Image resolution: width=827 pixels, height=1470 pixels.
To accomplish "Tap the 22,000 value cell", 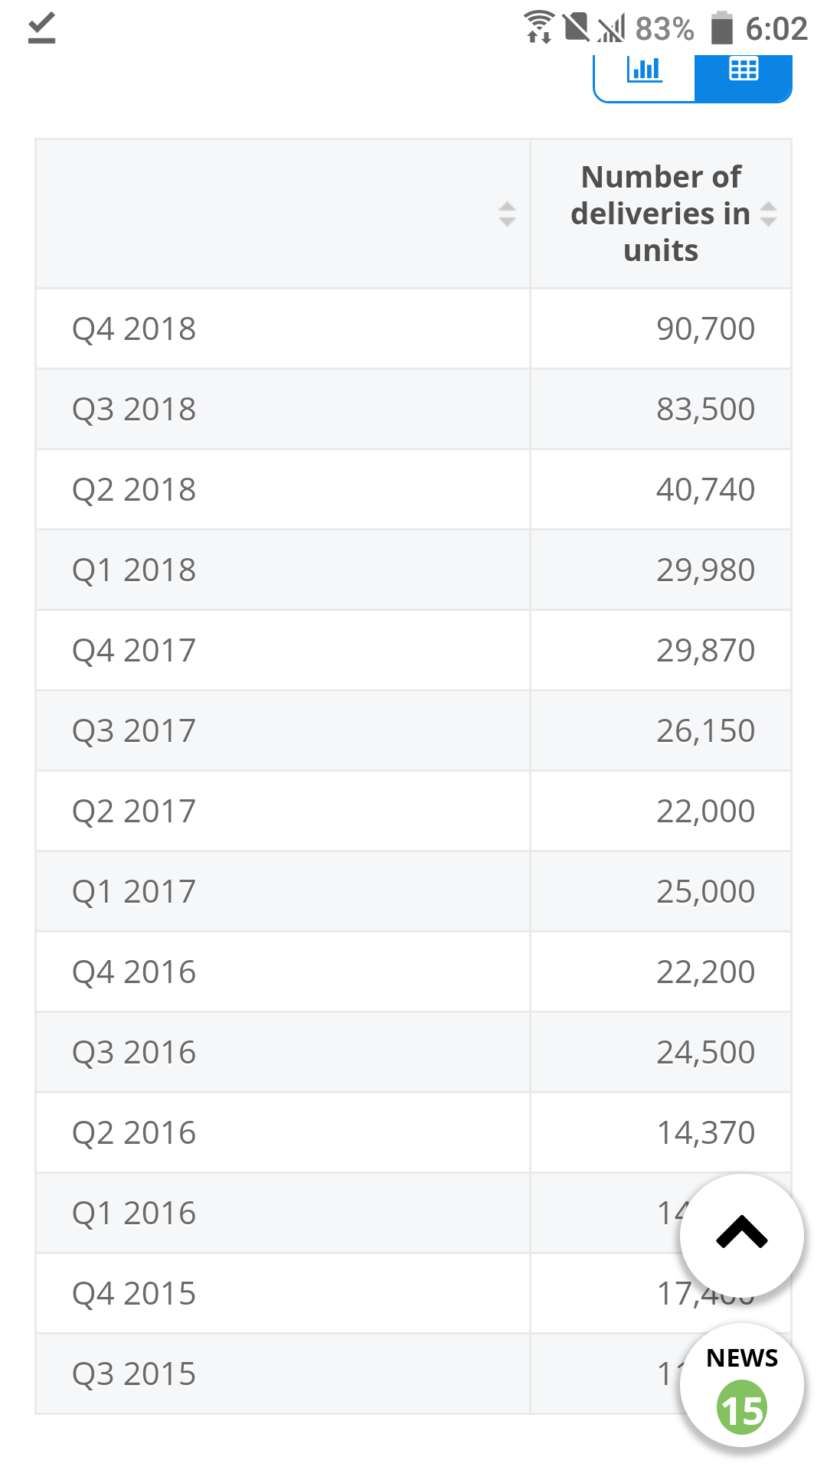I will click(705, 812).
